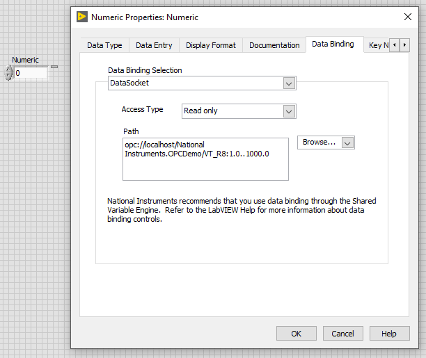Click the LabVIEW icon in the dialog title bar
Image resolution: width=426 pixels, height=358 pixels.
tap(82, 17)
